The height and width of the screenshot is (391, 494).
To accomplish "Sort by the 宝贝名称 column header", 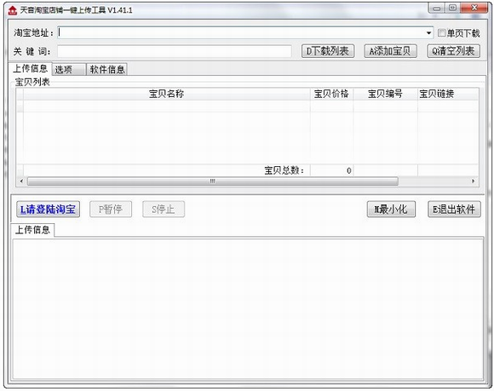I will click(166, 94).
